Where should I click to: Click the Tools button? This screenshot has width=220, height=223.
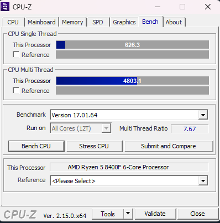[108, 214]
